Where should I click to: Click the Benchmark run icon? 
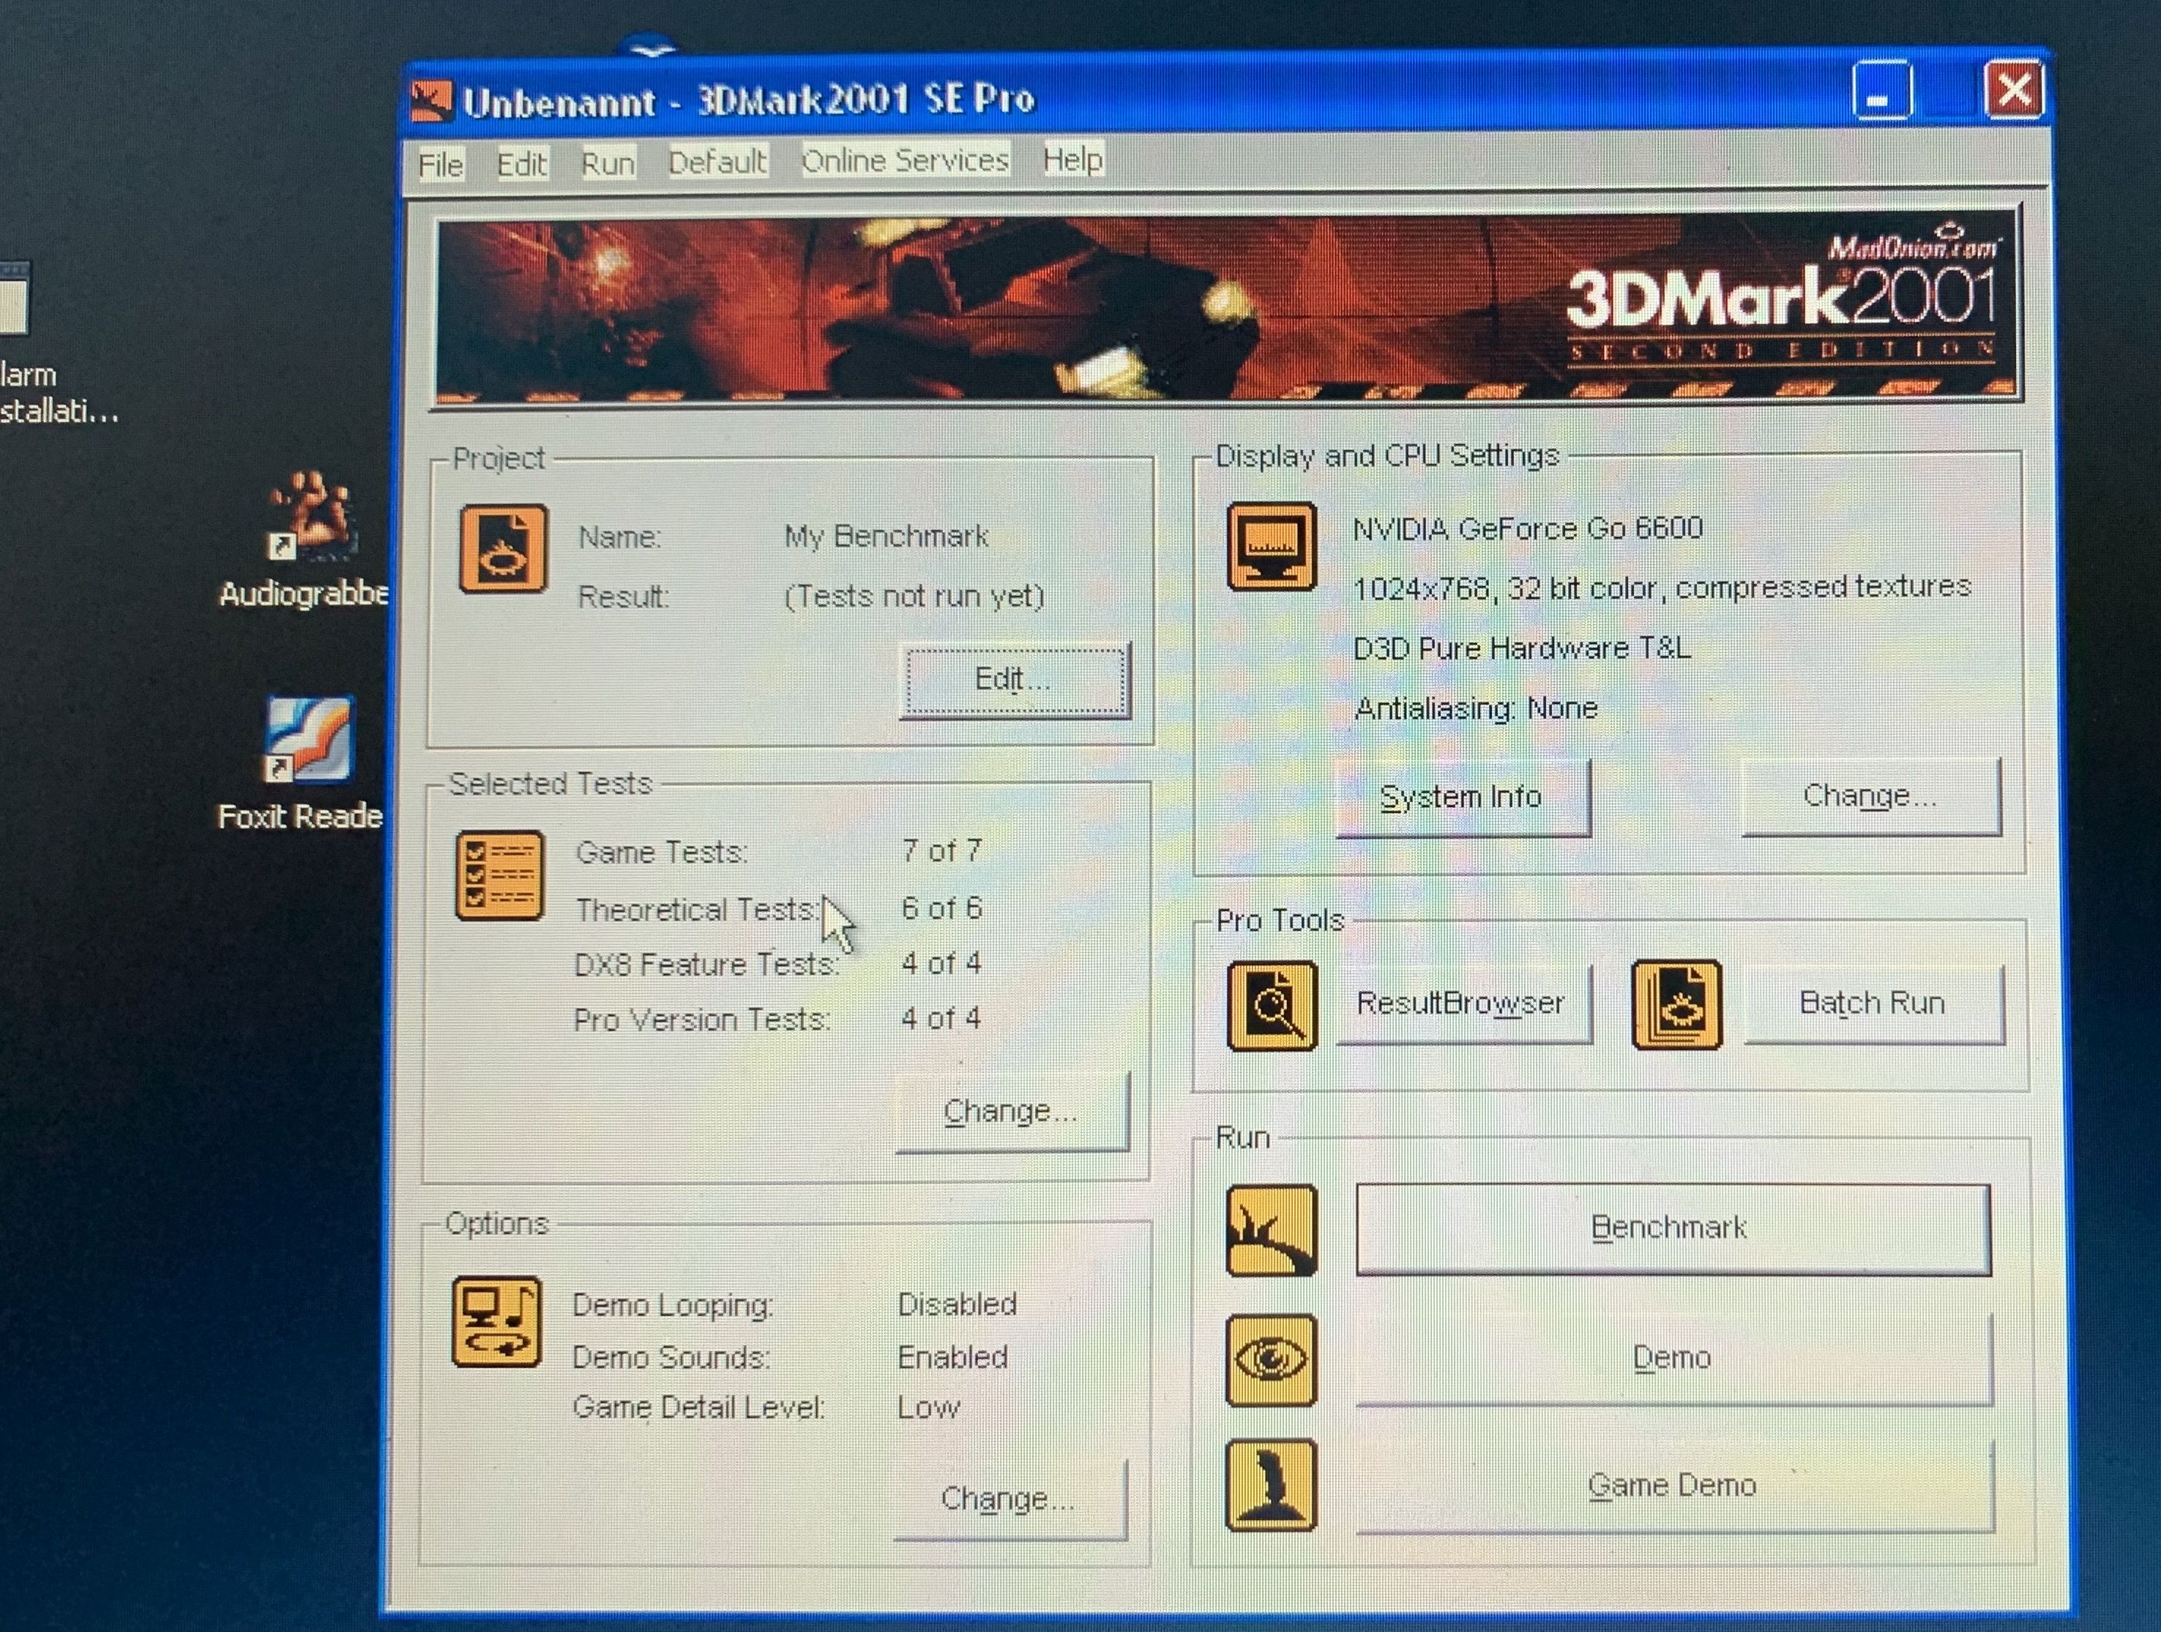pos(1271,1231)
